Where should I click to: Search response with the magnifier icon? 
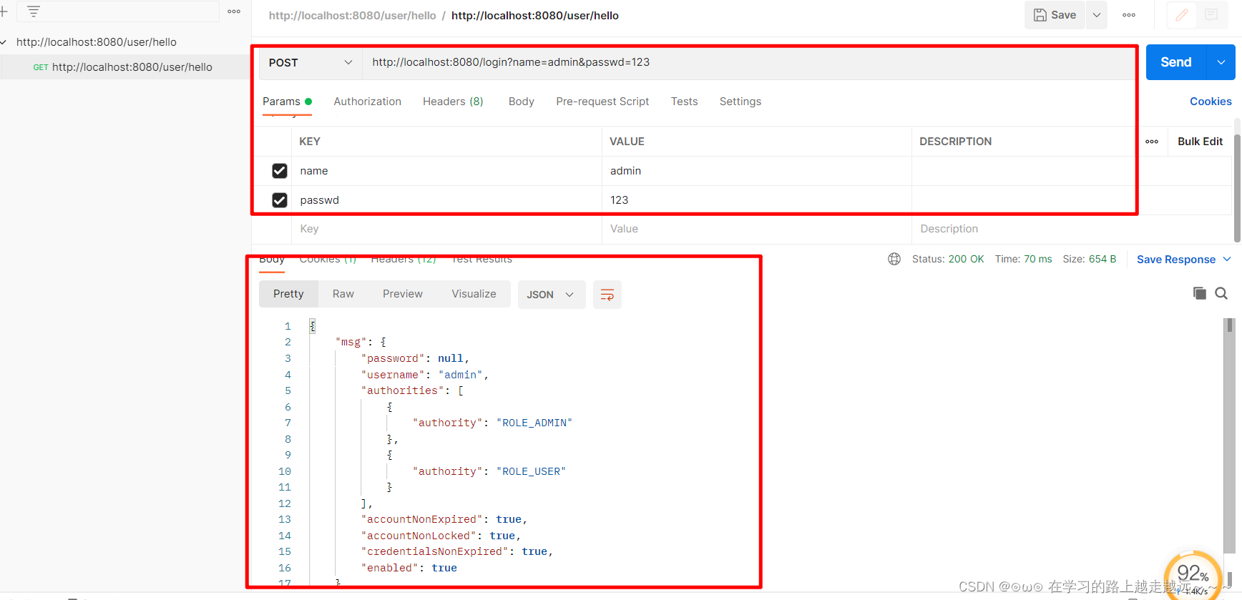(x=1221, y=293)
